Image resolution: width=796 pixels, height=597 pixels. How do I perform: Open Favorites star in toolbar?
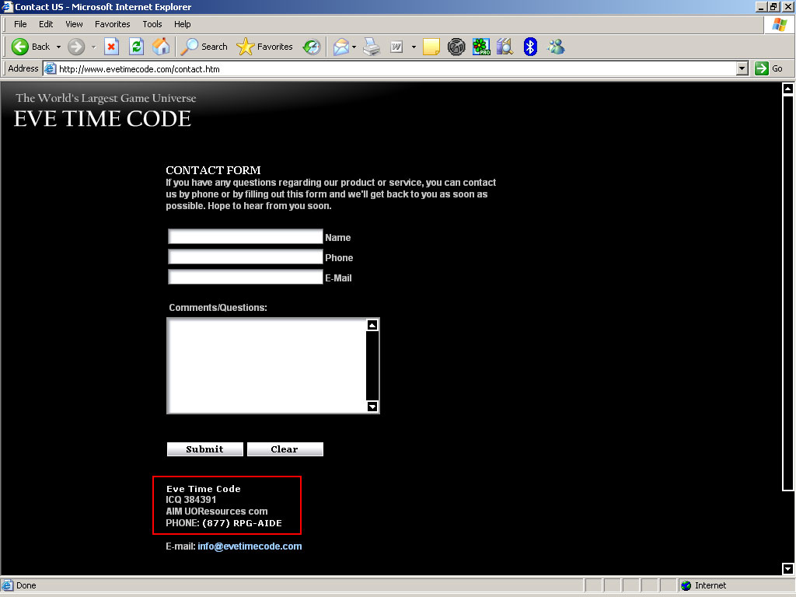point(245,47)
